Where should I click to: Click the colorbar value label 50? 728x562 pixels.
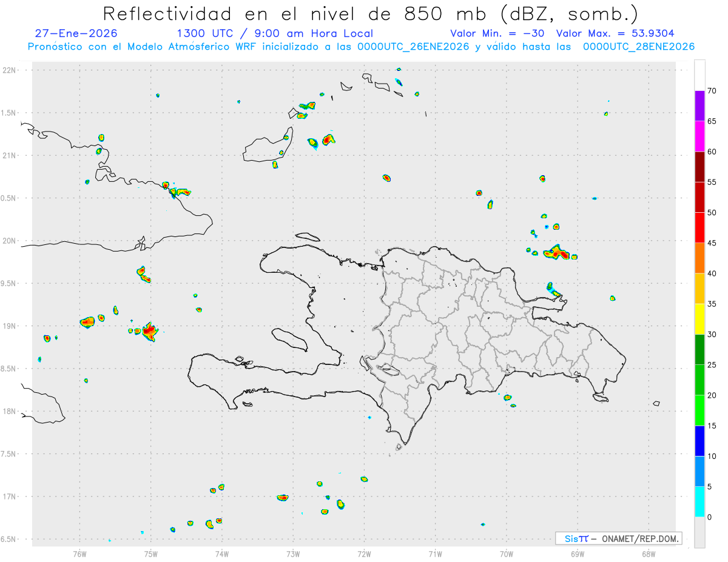(x=712, y=213)
